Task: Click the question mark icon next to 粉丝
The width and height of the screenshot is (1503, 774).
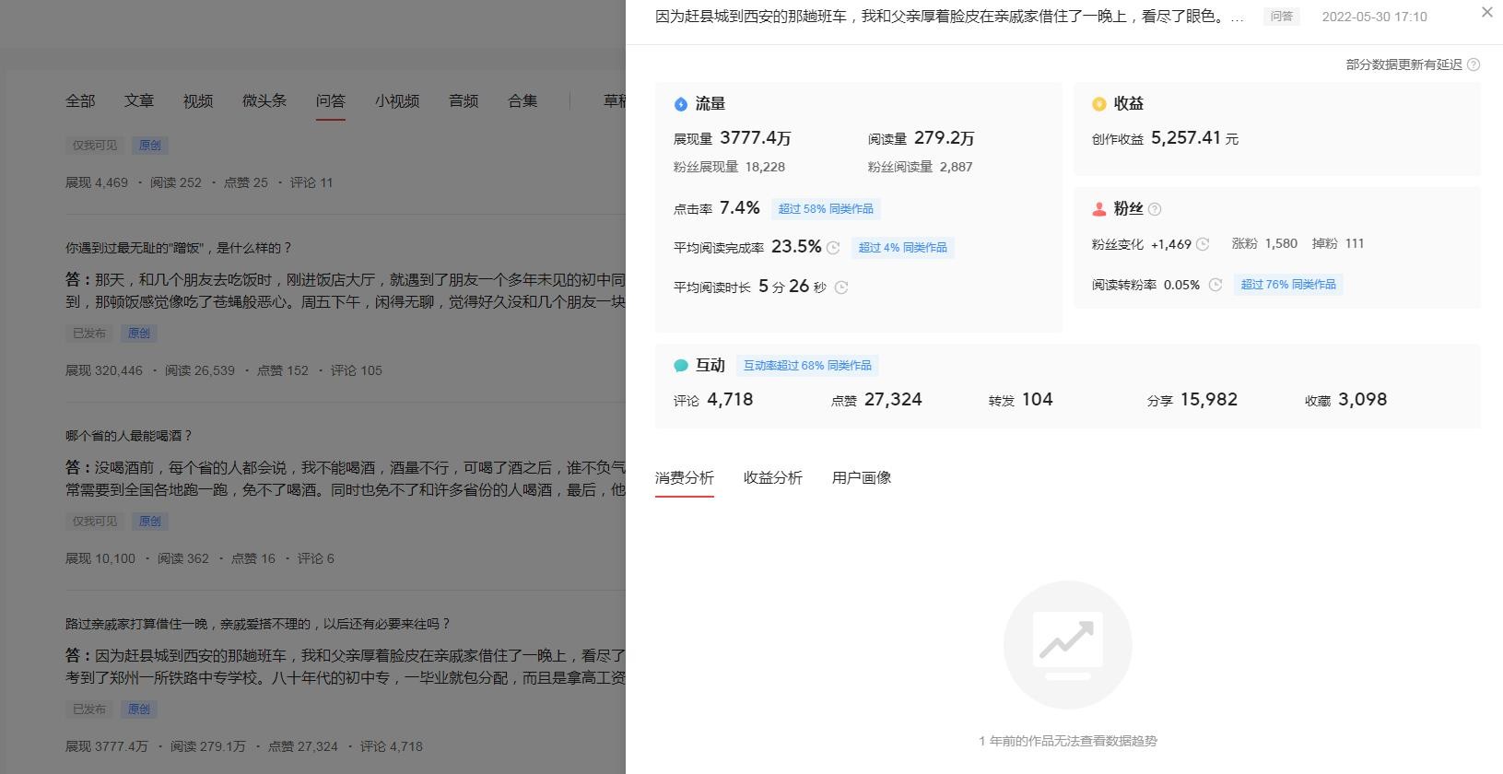Action: tap(1155, 209)
